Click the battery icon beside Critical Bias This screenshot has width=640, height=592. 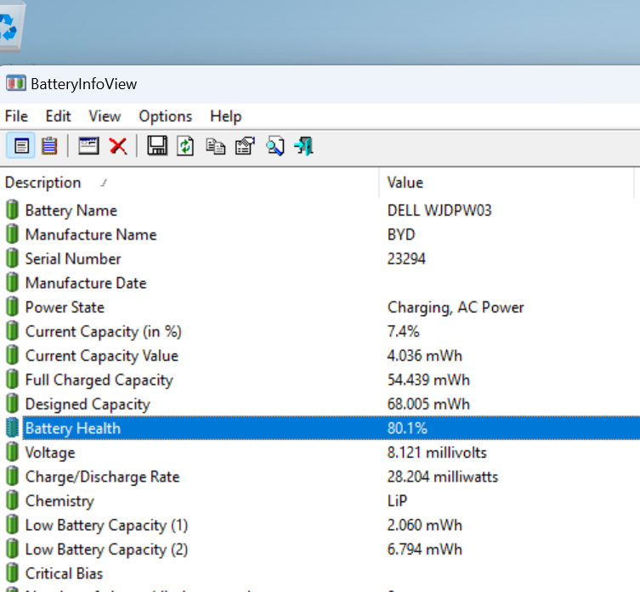pos(12,573)
